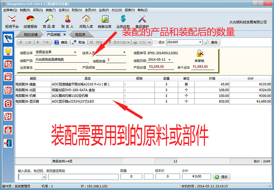Select the 仓 warehouse sidebar icon

pyautogui.click(x=8, y=103)
